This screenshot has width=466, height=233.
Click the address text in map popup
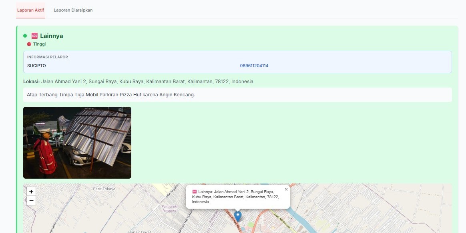coord(235,197)
